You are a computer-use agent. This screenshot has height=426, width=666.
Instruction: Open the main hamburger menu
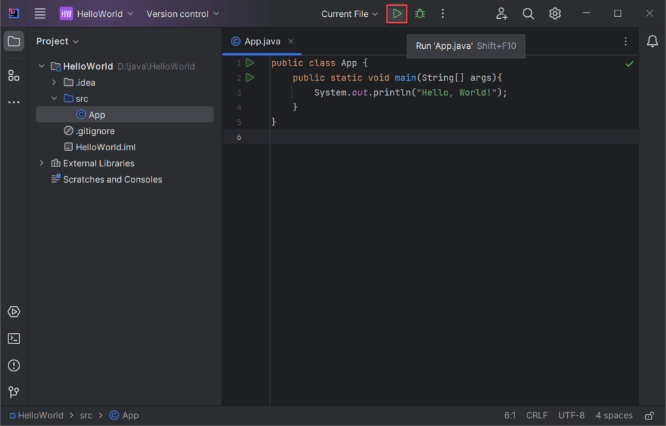click(x=40, y=13)
